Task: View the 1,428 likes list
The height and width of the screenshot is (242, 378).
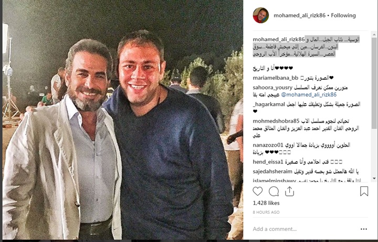Action: click(266, 203)
